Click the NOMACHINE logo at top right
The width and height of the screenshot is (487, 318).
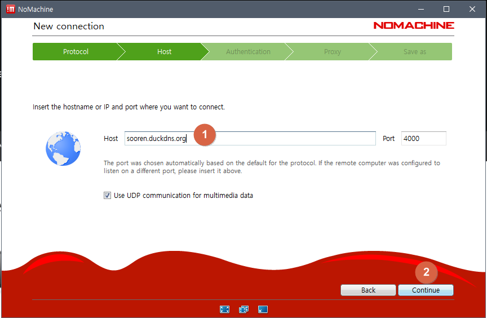tap(414, 25)
